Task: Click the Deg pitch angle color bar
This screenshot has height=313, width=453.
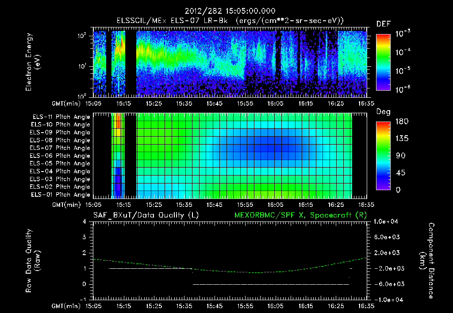Action: click(x=383, y=156)
